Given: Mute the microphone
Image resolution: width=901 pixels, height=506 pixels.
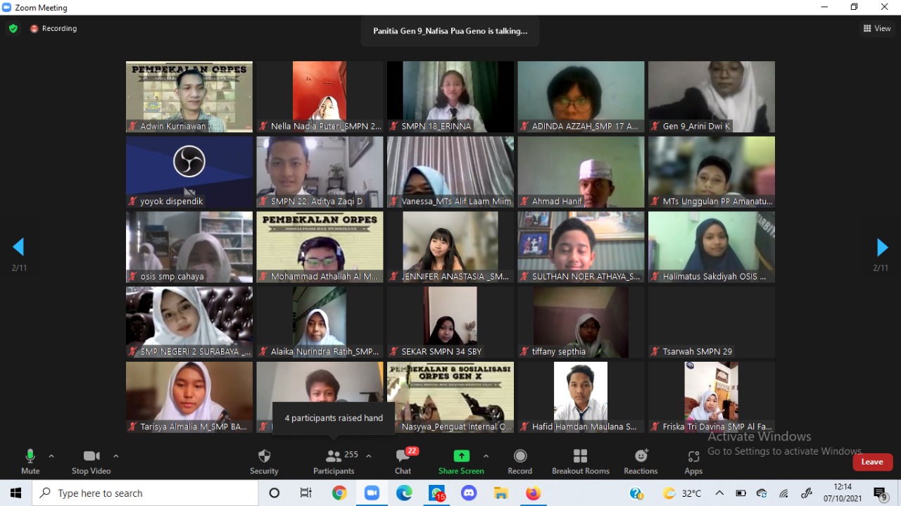Looking at the screenshot, I should 30,462.
